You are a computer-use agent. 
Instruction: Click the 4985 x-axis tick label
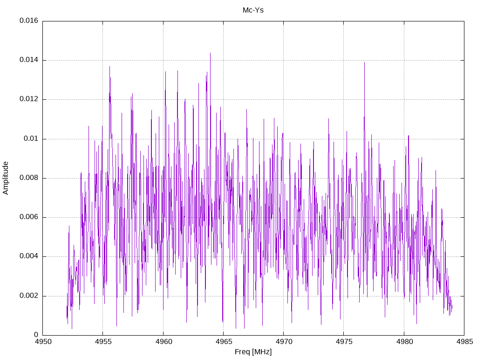(464, 342)
